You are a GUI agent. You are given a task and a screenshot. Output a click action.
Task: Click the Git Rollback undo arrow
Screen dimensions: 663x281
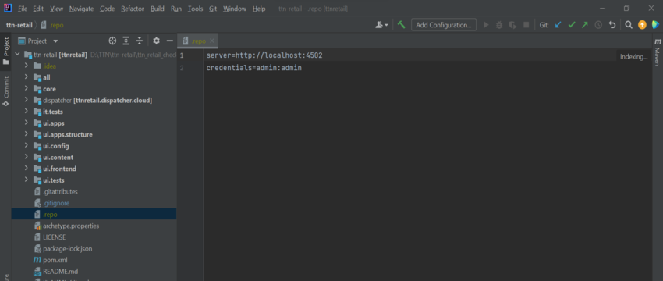(x=612, y=25)
